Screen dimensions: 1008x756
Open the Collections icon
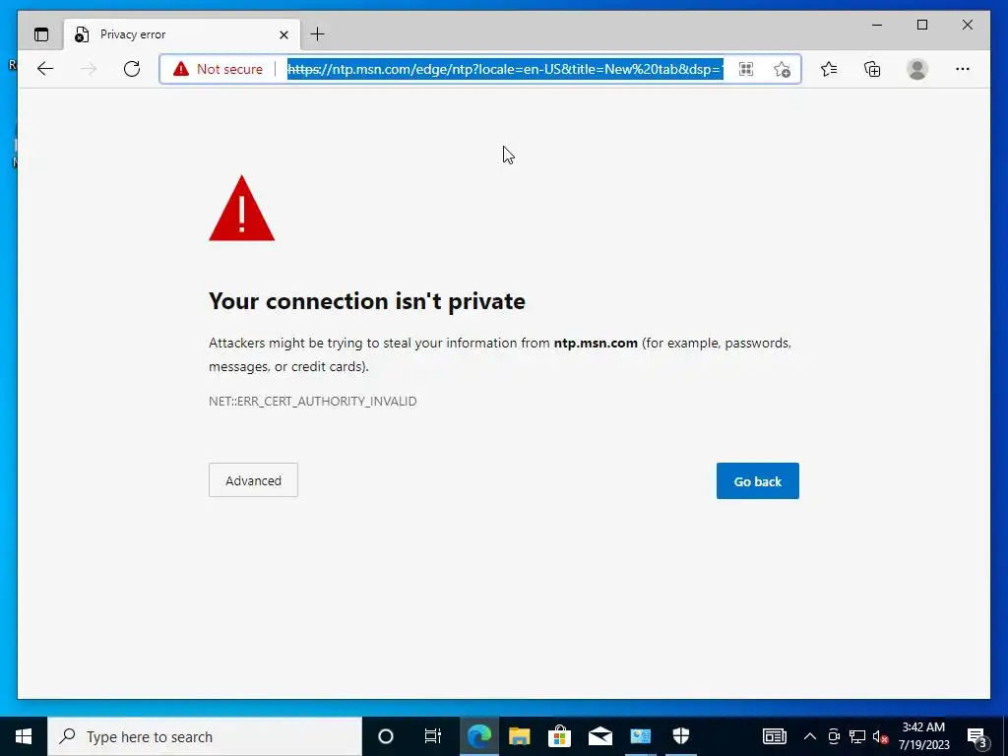tap(872, 69)
